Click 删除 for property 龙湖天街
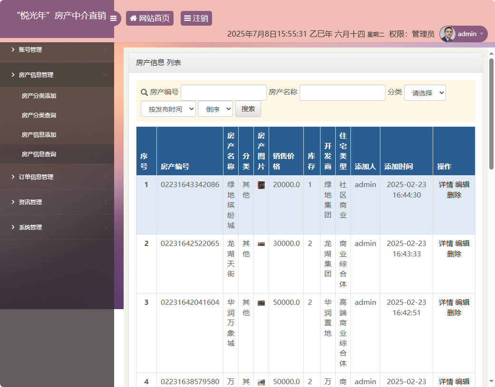The width and height of the screenshot is (495, 387). (x=454, y=254)
